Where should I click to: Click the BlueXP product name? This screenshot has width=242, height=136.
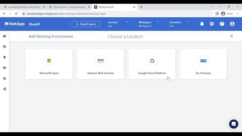(x=34, y=24)
